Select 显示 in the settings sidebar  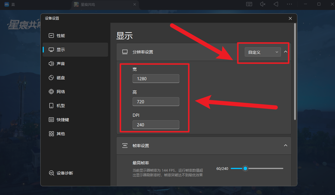(x=60, y=50)
